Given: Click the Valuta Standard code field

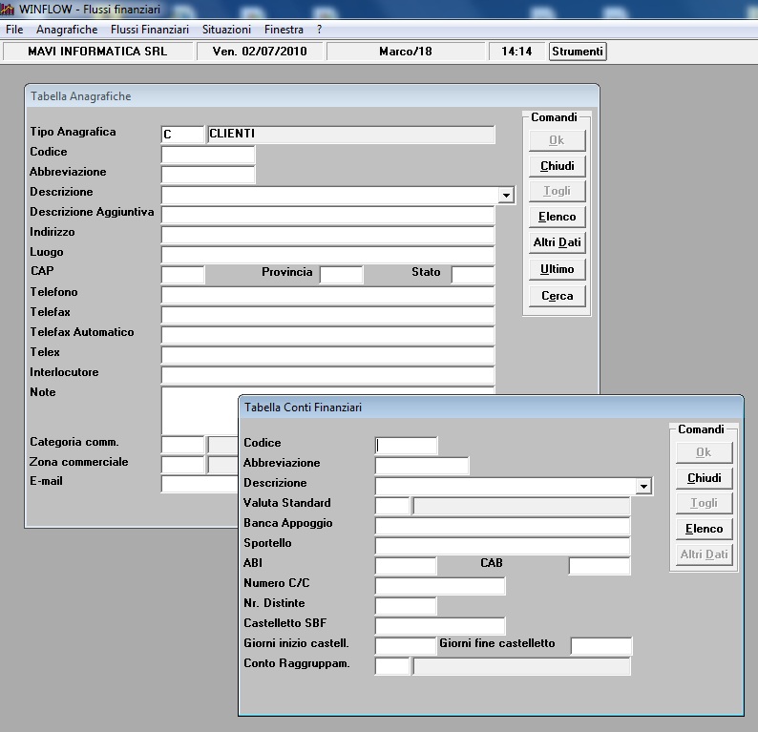Looking at the screenshot, I should (392, 506).
